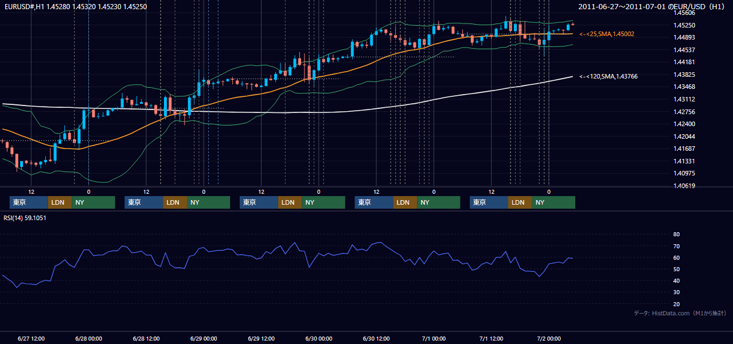Viewport: 733px width, 344px height.
Task: Click the orange 25 SMA value label 1.45002
Action: pyautogui.click(x=607, y=34)
